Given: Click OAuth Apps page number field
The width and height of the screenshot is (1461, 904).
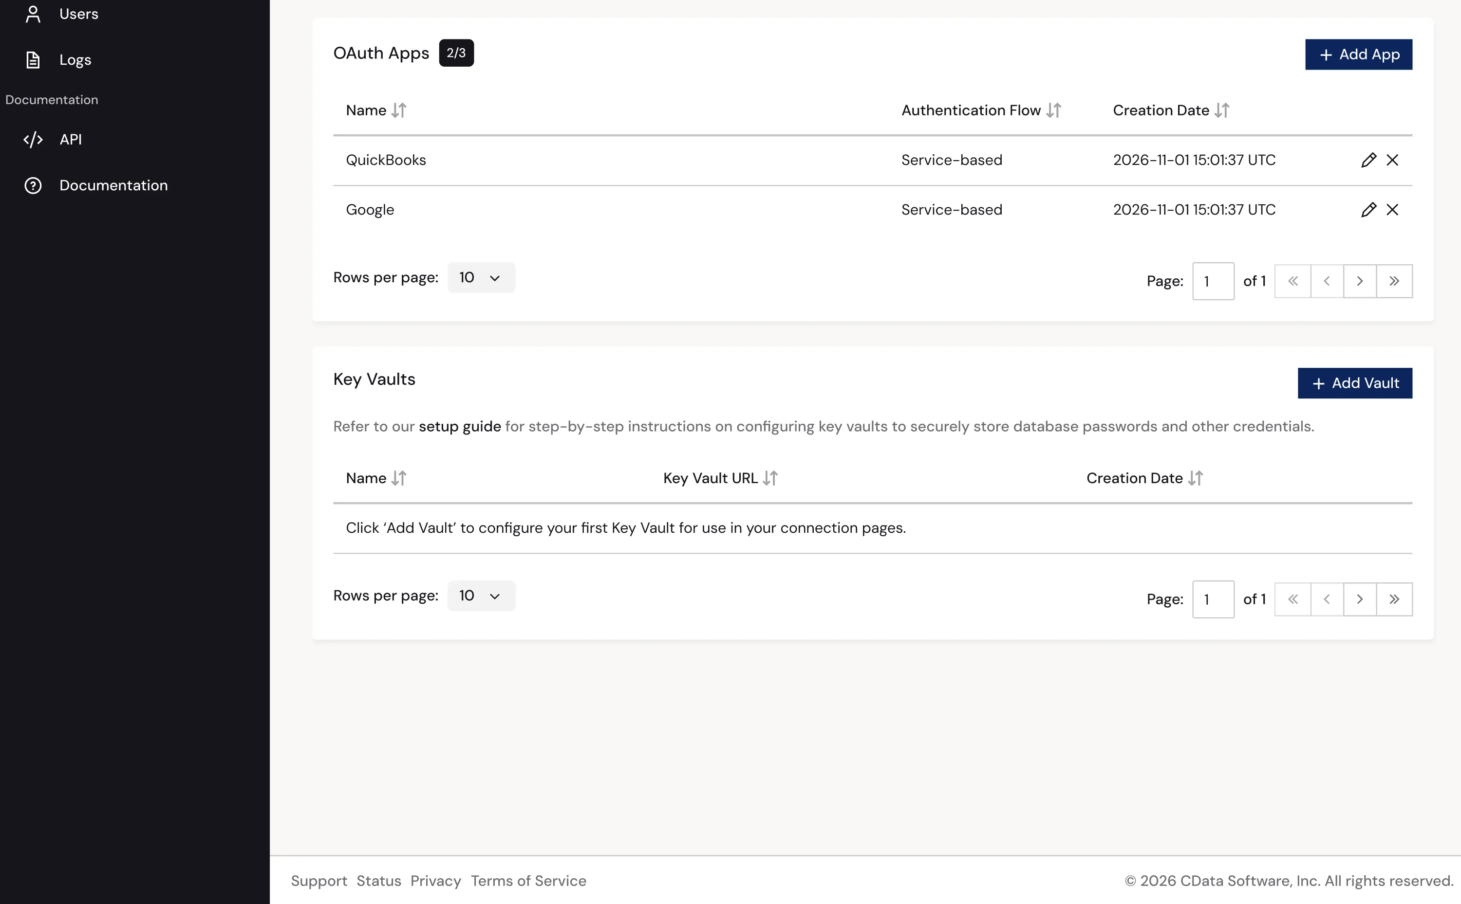Looking at the screenshot, I should pos(1213,281).
